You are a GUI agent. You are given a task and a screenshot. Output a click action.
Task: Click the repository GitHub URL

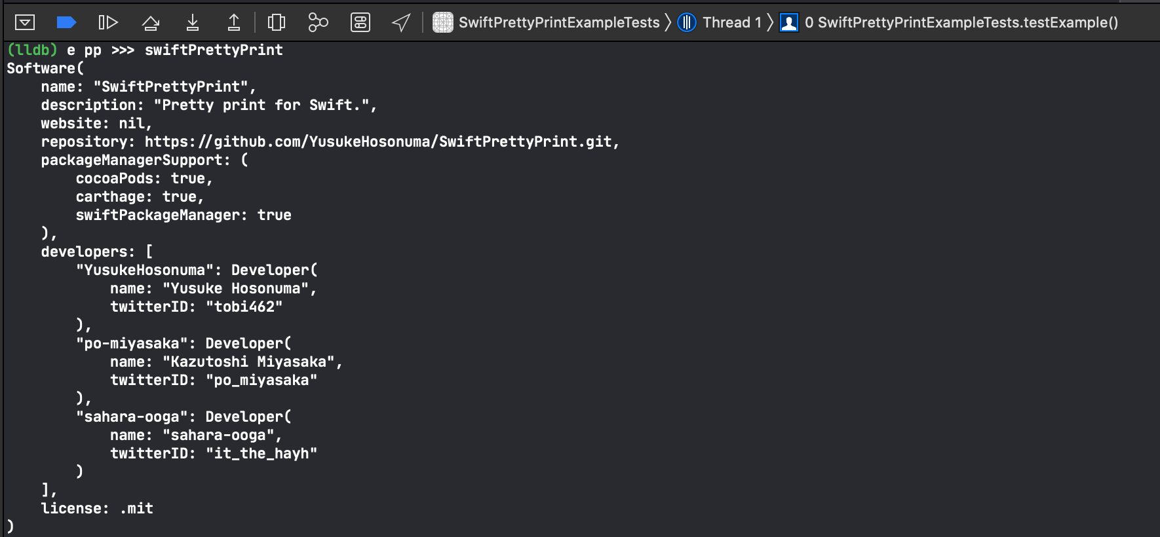378,141
